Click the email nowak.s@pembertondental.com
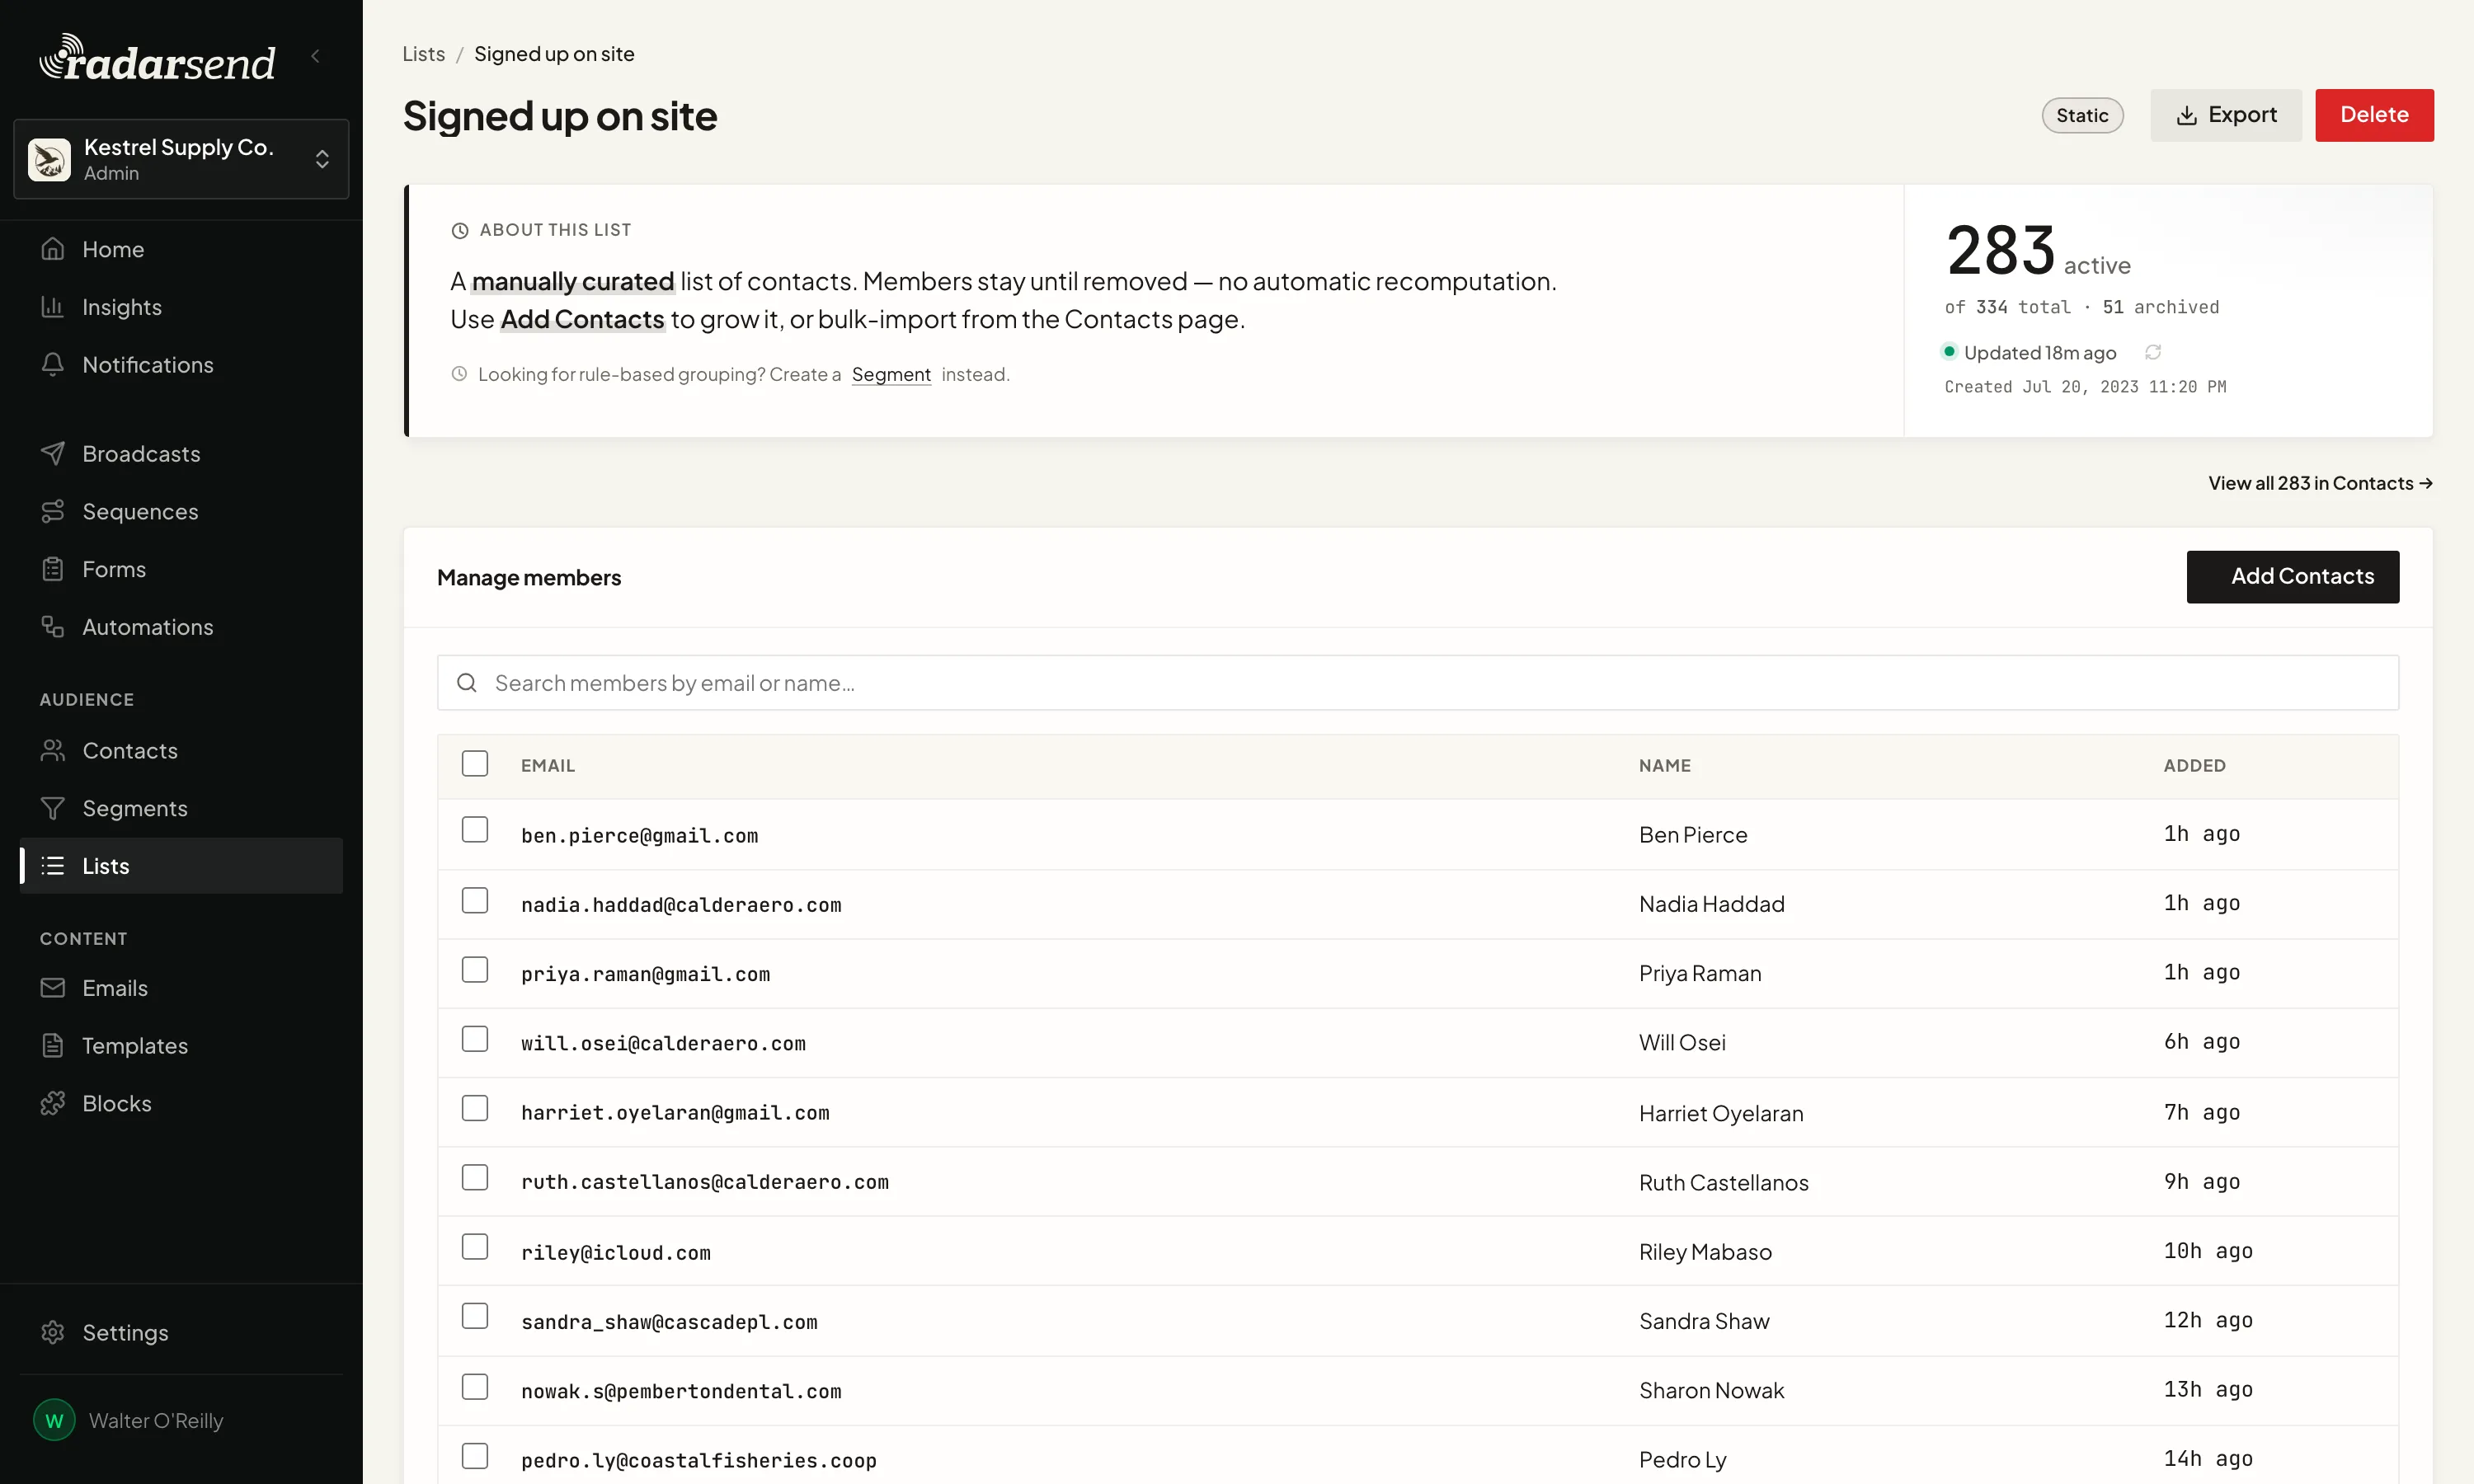 click(681, 1391)
